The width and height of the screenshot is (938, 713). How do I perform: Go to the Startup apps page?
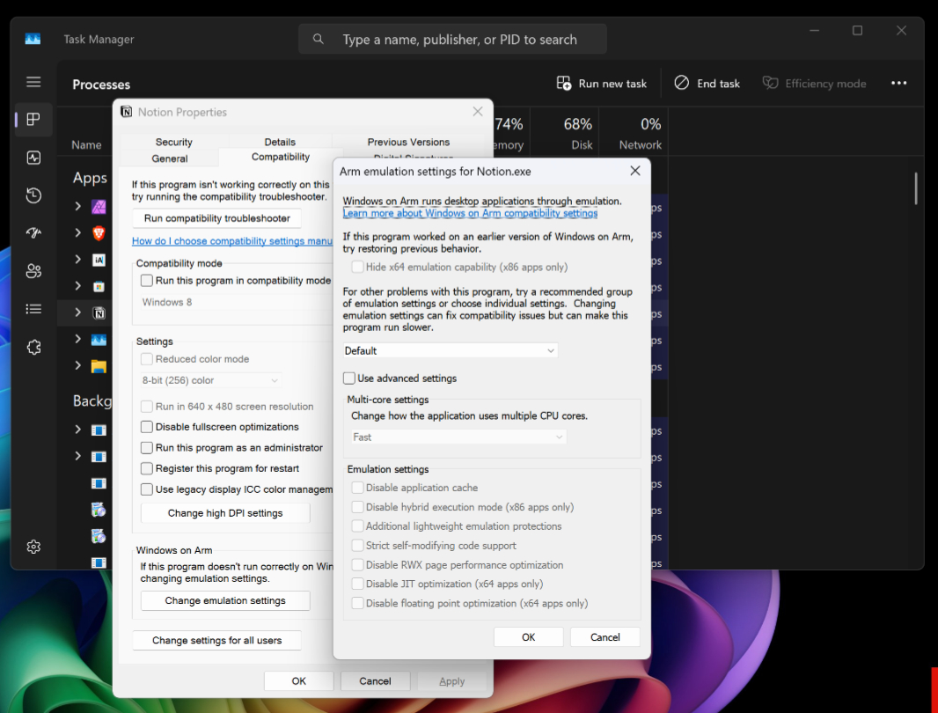(x=33, y=233)
